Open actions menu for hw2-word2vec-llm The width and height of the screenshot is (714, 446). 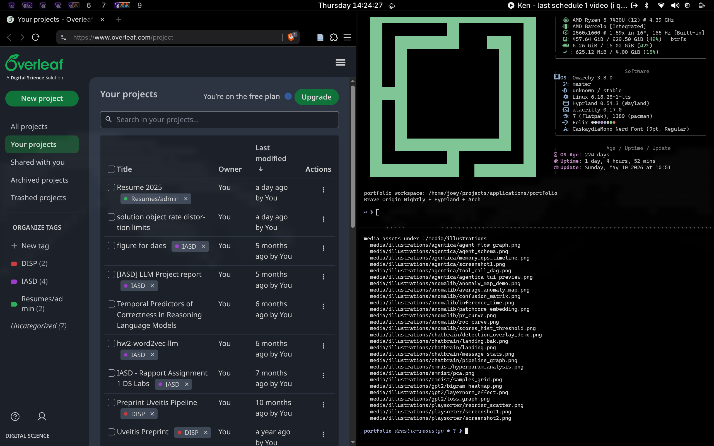click(323, 346)
